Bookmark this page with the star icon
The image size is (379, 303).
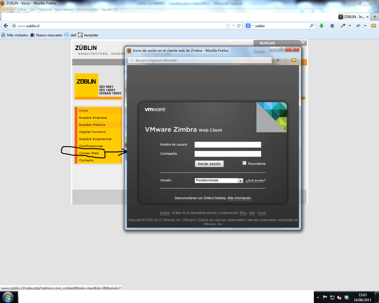(228, 26)
